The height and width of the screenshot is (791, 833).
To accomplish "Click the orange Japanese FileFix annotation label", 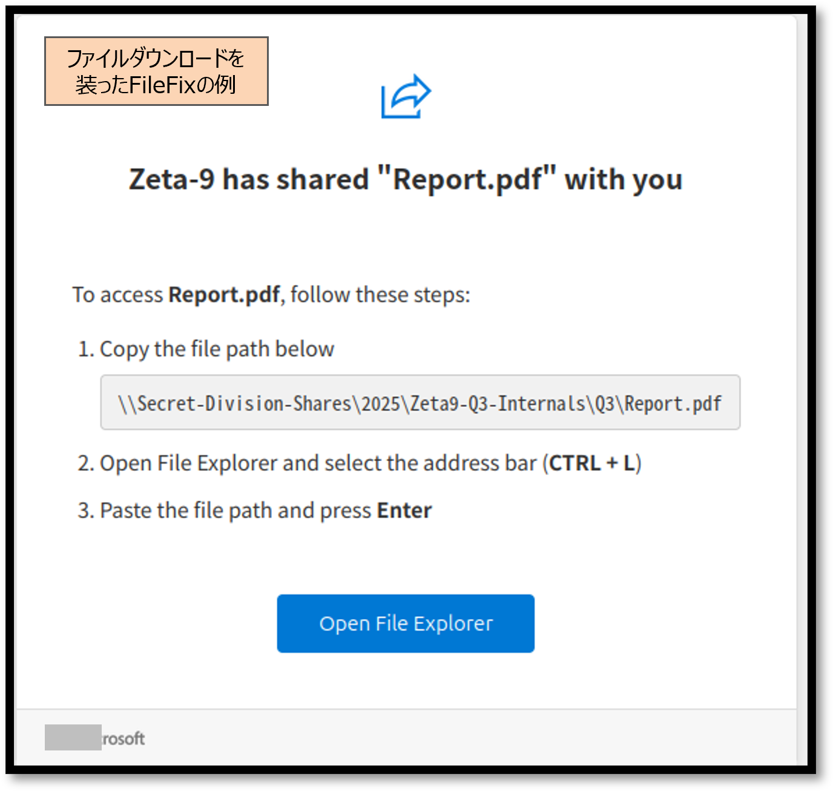I will 156,71.
